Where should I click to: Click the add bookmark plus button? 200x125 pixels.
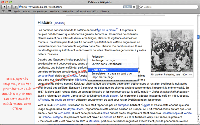(16, 7)
